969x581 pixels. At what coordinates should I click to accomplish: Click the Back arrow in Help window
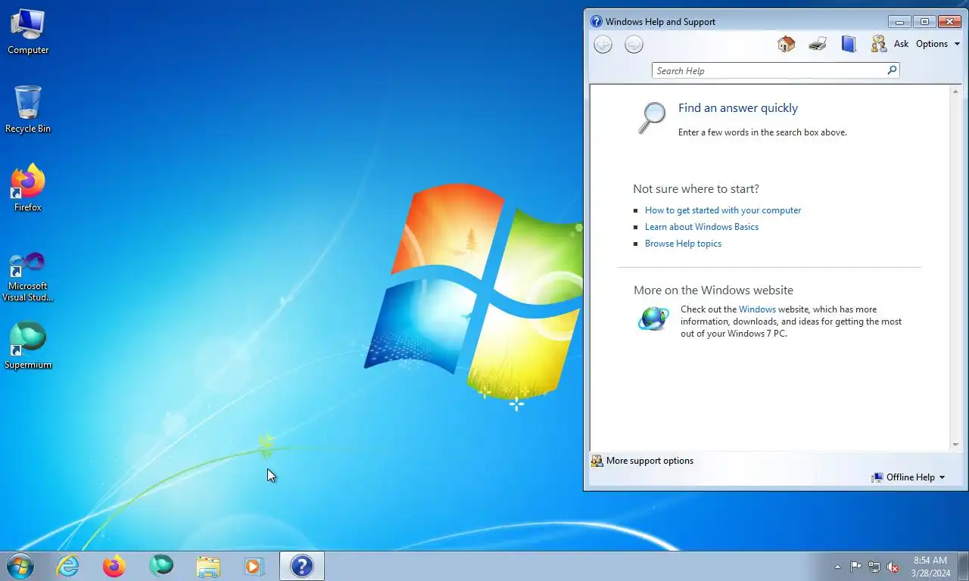[603, 45]
